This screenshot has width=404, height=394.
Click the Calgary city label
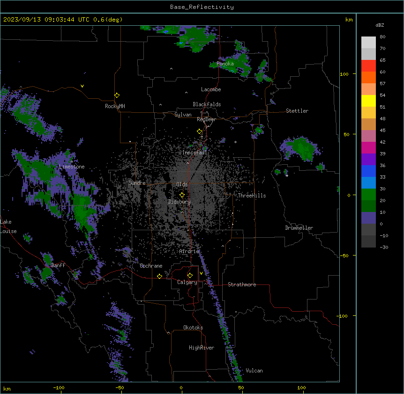[187, 282]
